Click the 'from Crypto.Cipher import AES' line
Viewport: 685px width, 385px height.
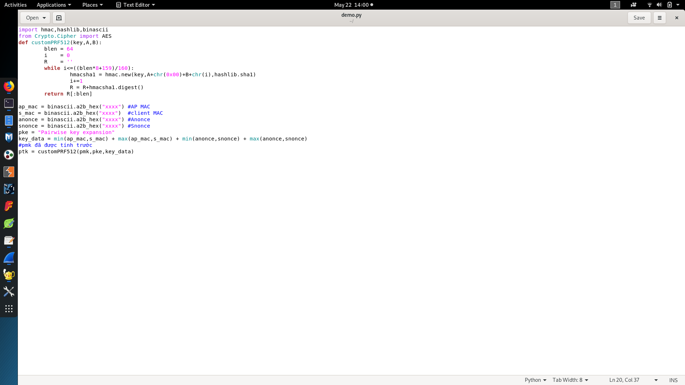tap(65, 36)
